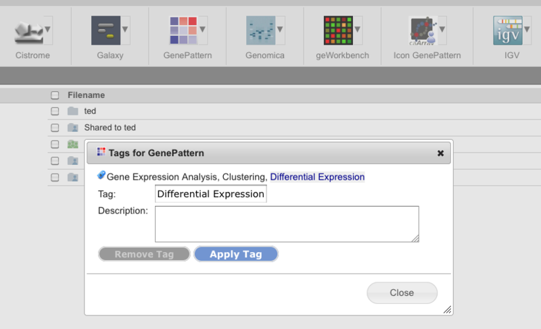This screenshot has height=329, width=541.
Task: Click the blue tag icon in dialog
Action: [101, 175]
